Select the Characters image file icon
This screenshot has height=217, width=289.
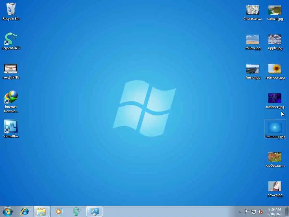coord(253,12)
